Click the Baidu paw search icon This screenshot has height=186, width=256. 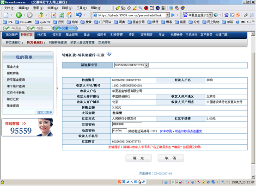tap(226, 15)
